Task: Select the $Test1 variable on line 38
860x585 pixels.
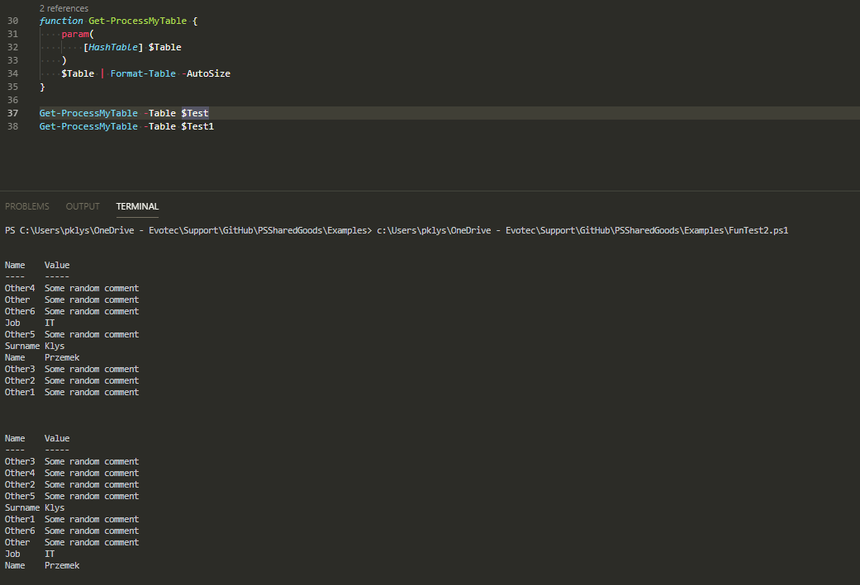Action: tap(197, 126)
